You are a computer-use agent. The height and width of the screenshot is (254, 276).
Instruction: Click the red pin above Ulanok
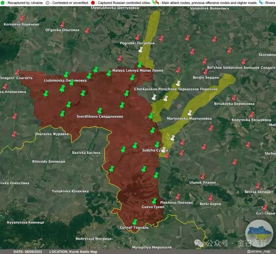pos(203,177)
